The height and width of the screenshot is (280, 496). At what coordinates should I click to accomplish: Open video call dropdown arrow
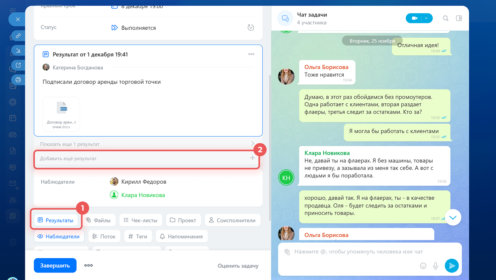(426, 18)
